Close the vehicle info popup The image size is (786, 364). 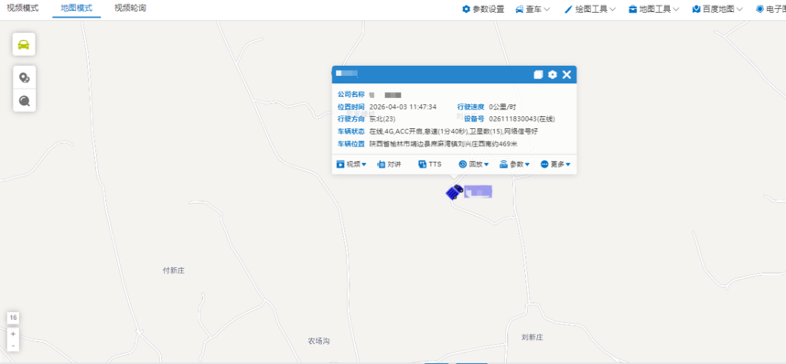pyautogui.click(x=566, y=75)
